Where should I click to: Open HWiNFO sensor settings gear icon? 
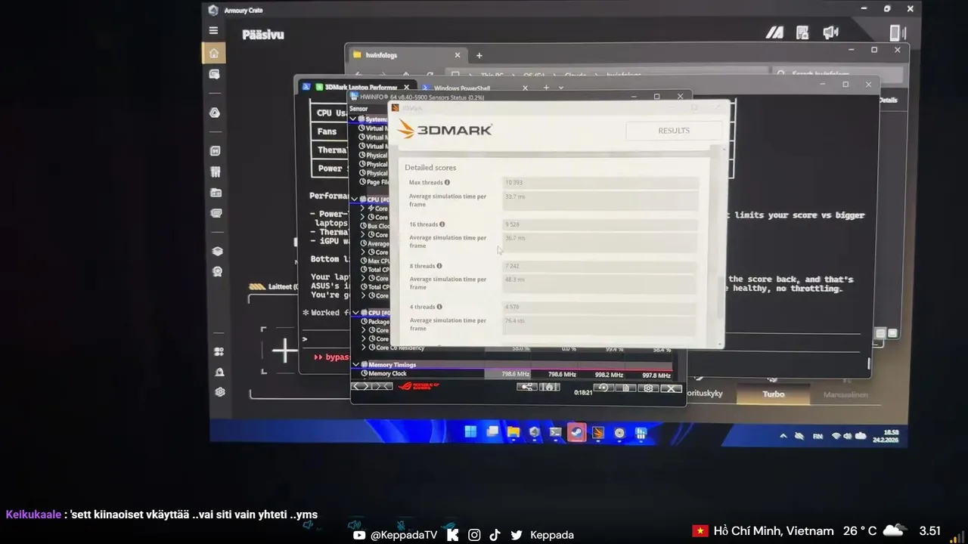click(x=648, y=388)
